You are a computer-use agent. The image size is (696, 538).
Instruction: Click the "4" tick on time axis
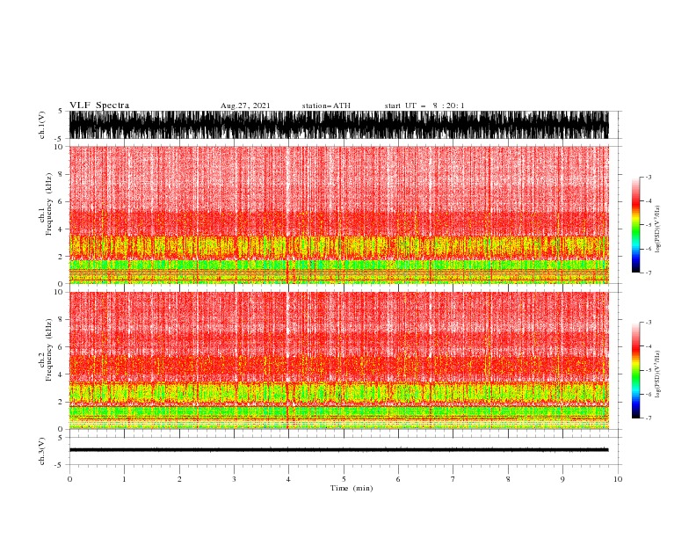click(288, 479)
